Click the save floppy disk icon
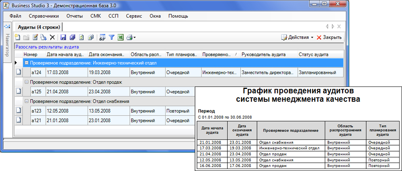The height and width of the screenshot is (171, 402). pyautogui.click(x=63, y=37)
